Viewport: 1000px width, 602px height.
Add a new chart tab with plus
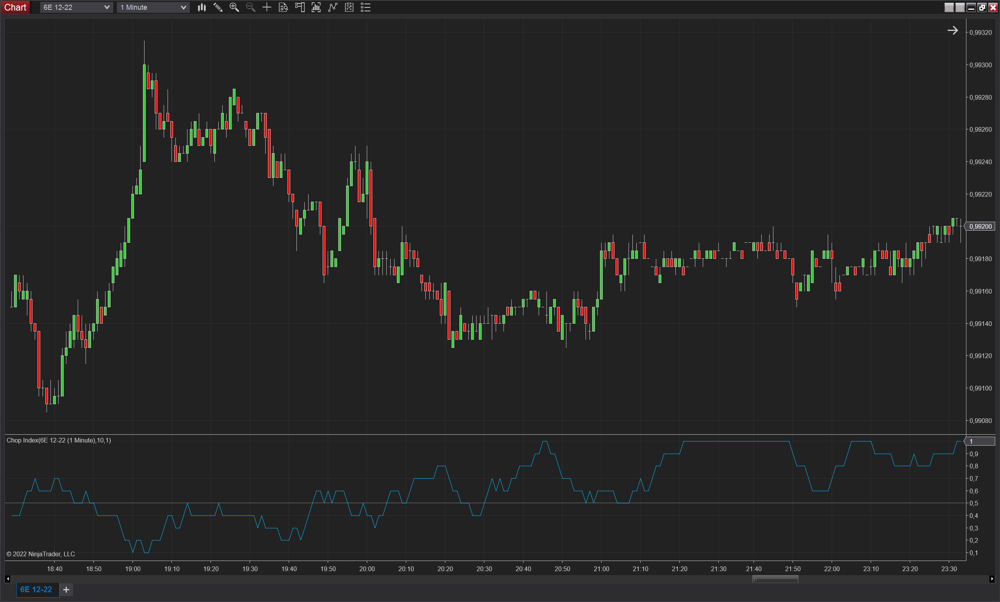pyautogui.click(x=66, y=590)
